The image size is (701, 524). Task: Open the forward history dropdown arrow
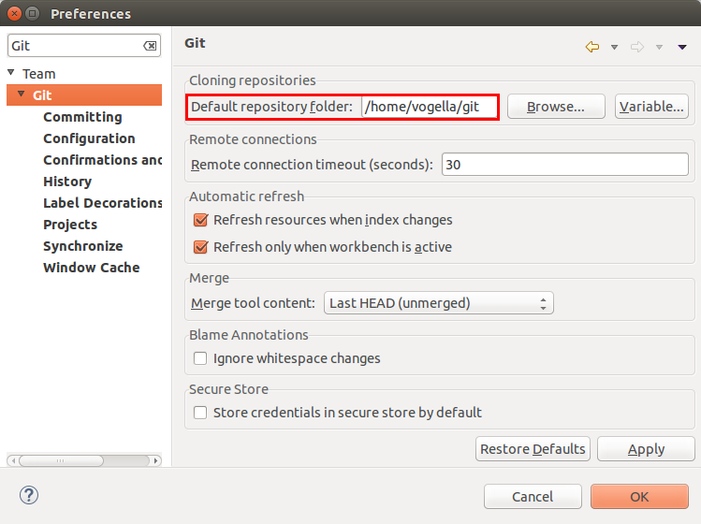click(x=659, y=47)
